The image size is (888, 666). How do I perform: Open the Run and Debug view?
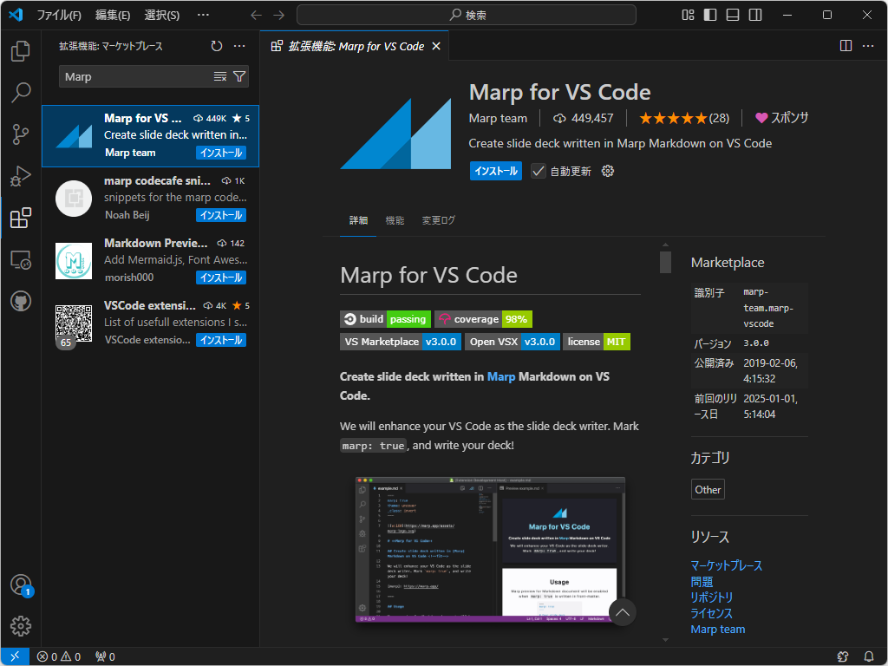point(21,176)
